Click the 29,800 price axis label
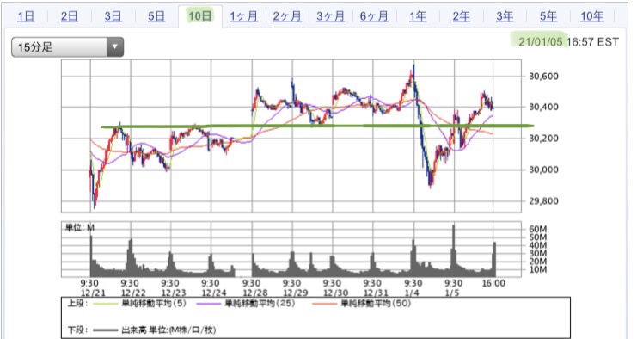Image resolution: width=637 pixels, height=339 pixels. click(x=543, y=200)
